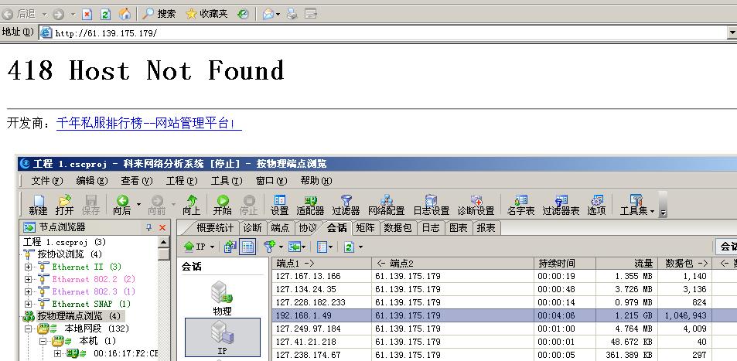Image resolution: width=737 pixels, height=361 pixels.
Task: Open 设置 settings toolbar icon
Action: click(x=280, y=206)
